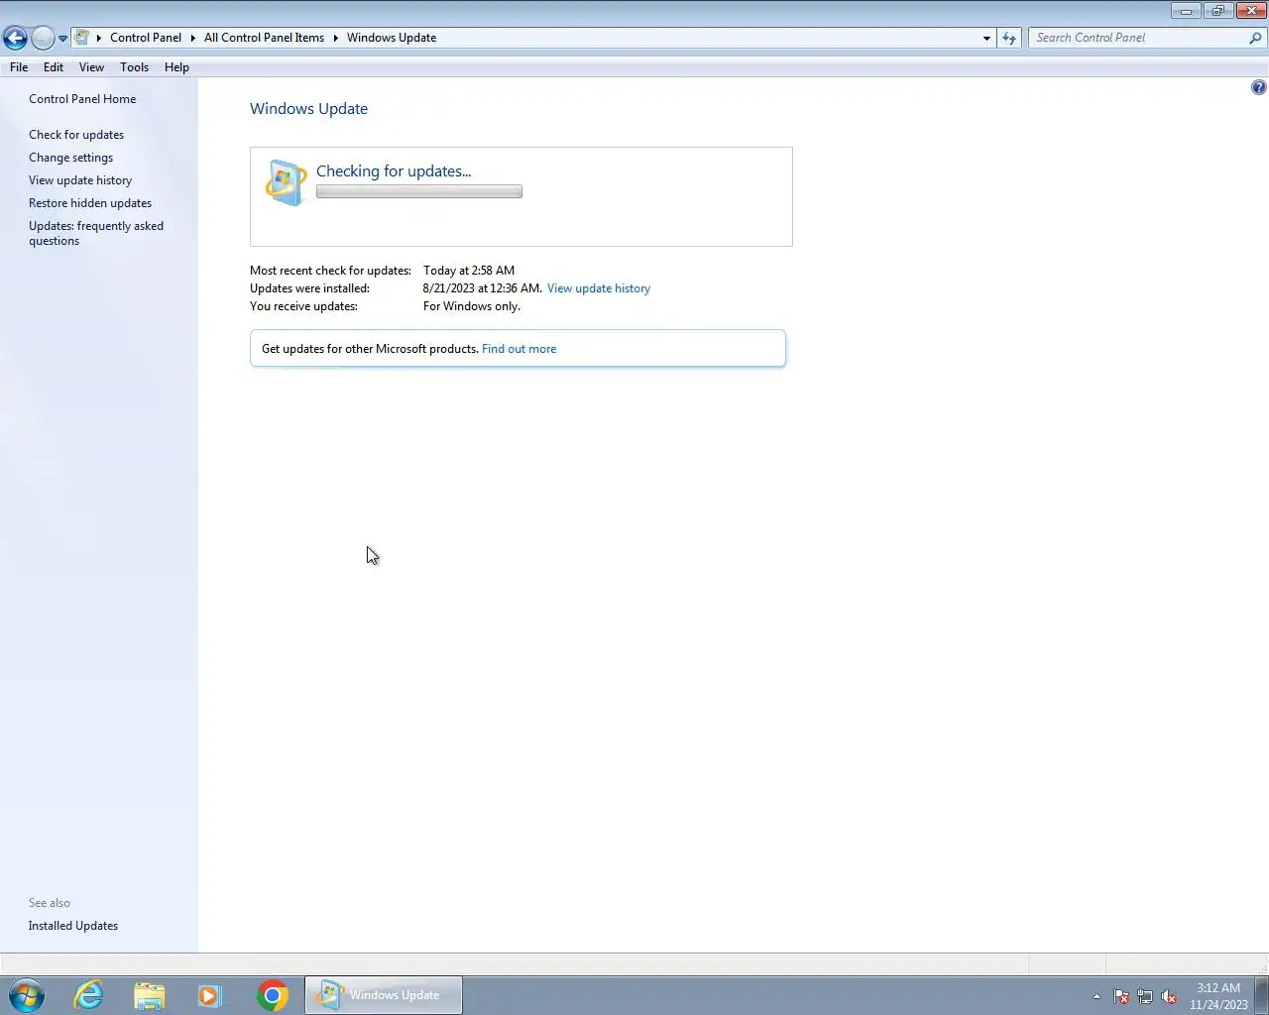Open the View menu
The image size is (1269, 1015).
(x=91, y=67)
